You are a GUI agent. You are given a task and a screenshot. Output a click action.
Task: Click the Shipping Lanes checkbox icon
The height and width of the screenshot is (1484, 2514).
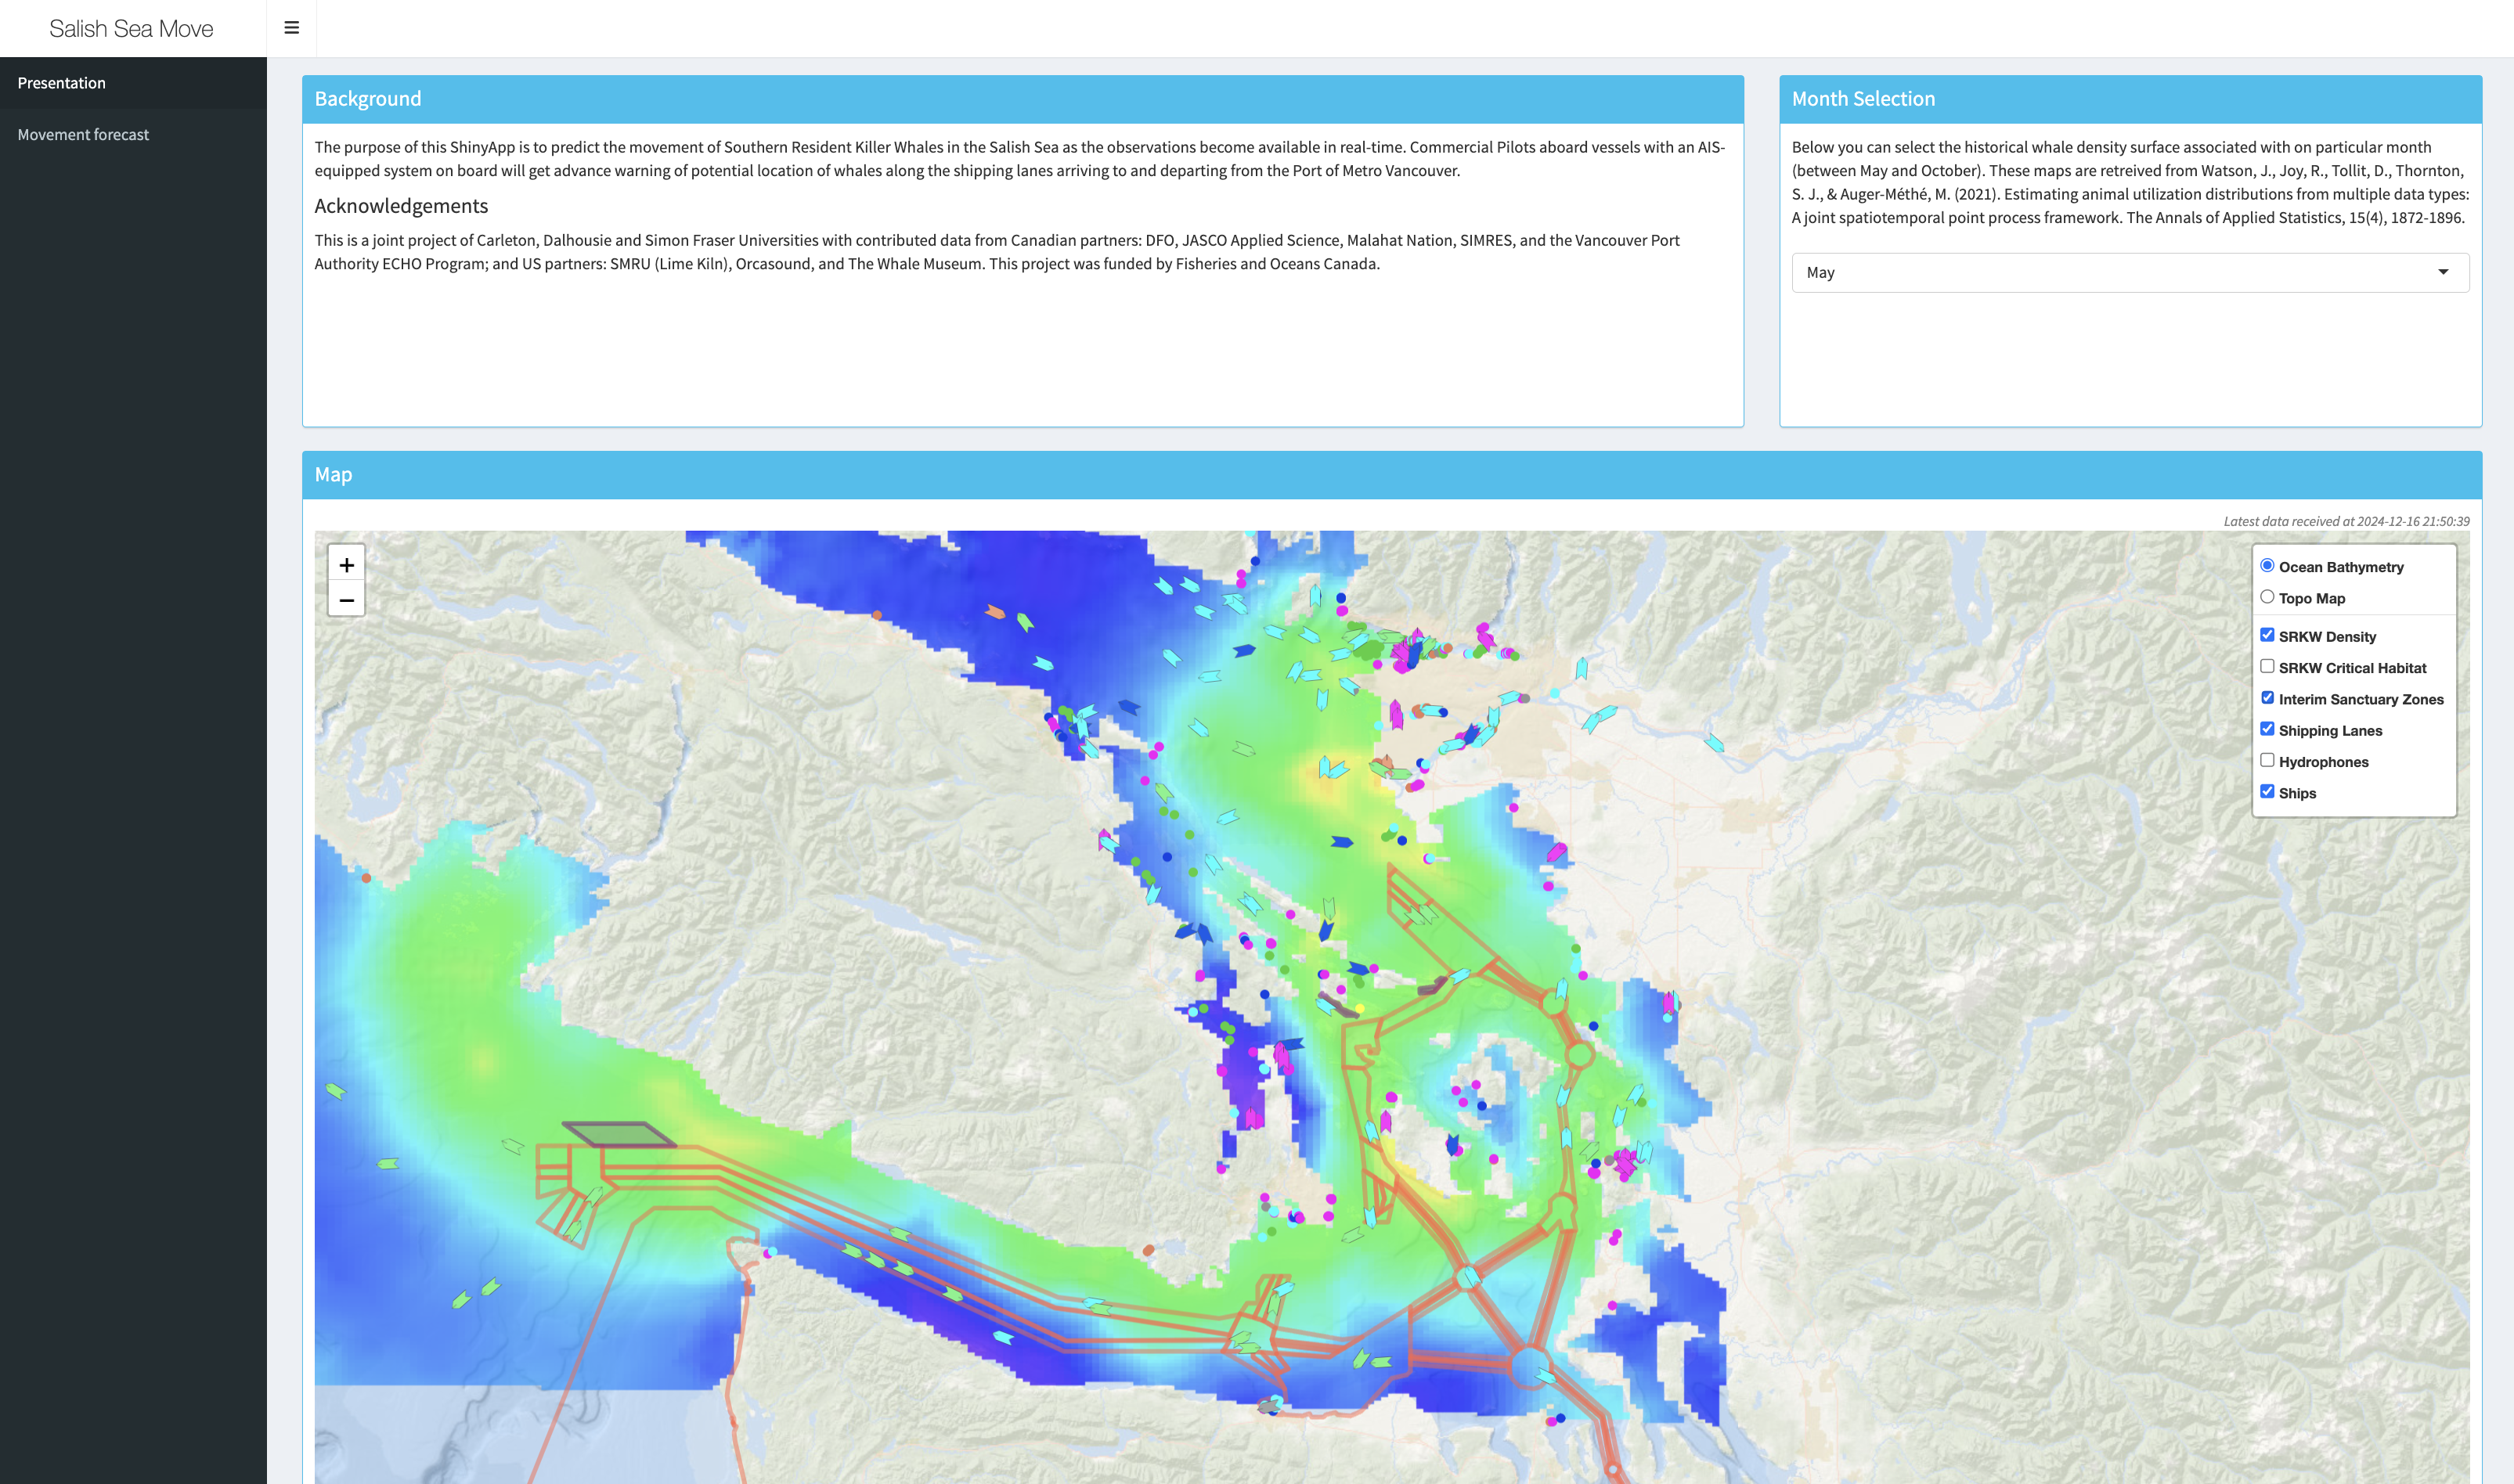(2267, 728)
